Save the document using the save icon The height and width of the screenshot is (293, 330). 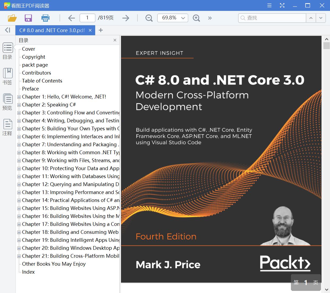tap(28, 18)
